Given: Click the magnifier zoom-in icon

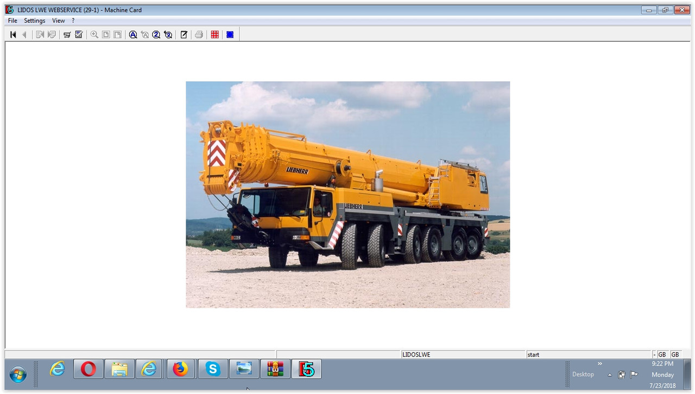Looking at the screenshot, I should coord(94,35).
